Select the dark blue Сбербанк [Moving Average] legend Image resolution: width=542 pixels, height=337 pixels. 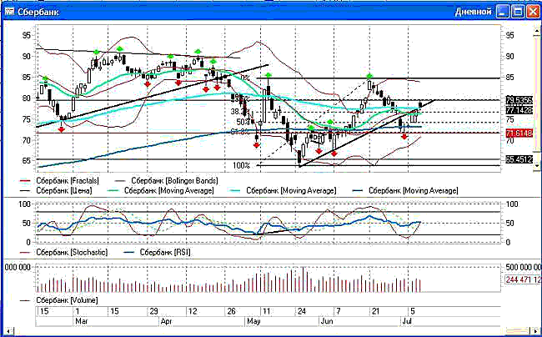405,190
